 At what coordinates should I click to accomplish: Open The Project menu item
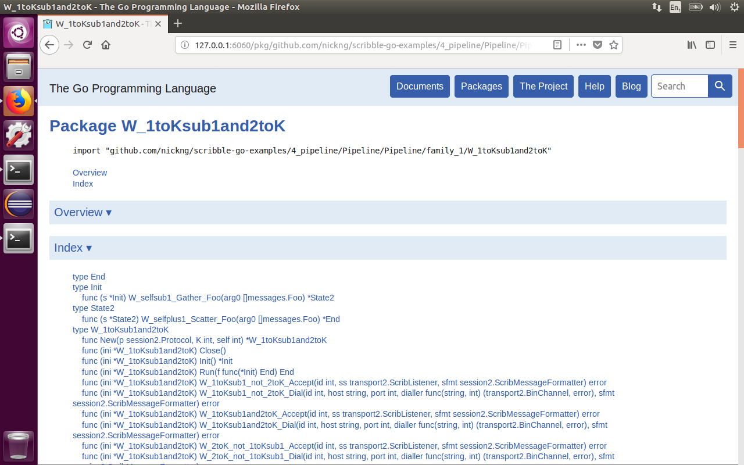[x=543, y=86]
